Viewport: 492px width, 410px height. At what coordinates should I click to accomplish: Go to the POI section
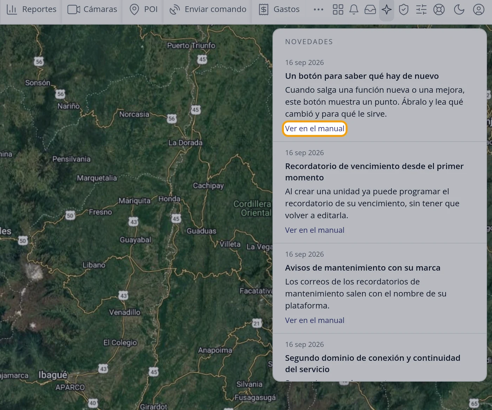pos(143,9)
